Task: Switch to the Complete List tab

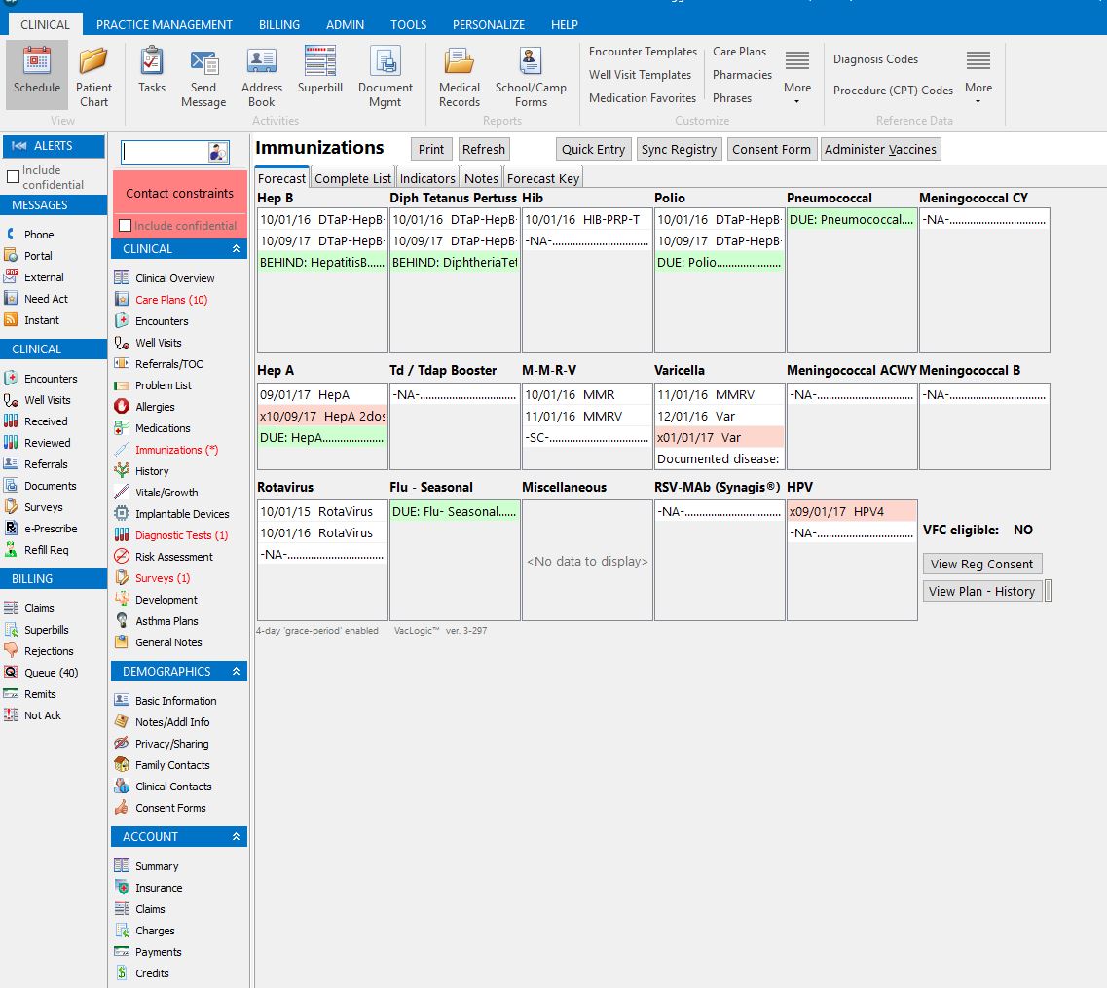Action: coord(353,178)
